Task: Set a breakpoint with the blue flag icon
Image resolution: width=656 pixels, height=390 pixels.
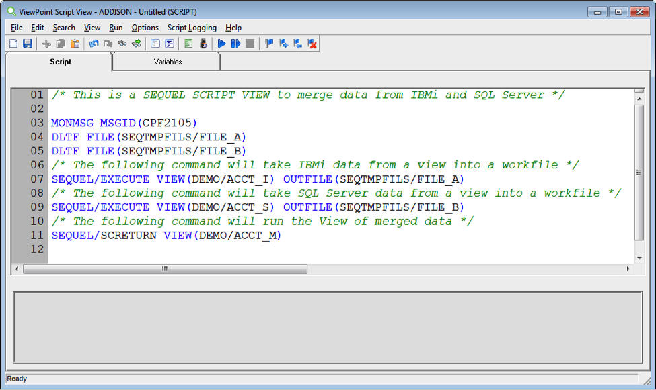Action: coord(268,43)
